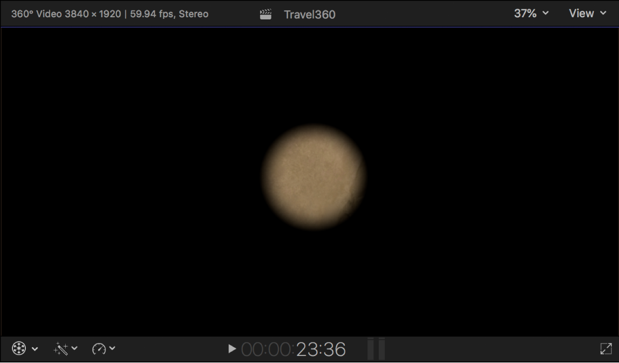
Task: Open the View menu
Action: click(x=587, y=13)
